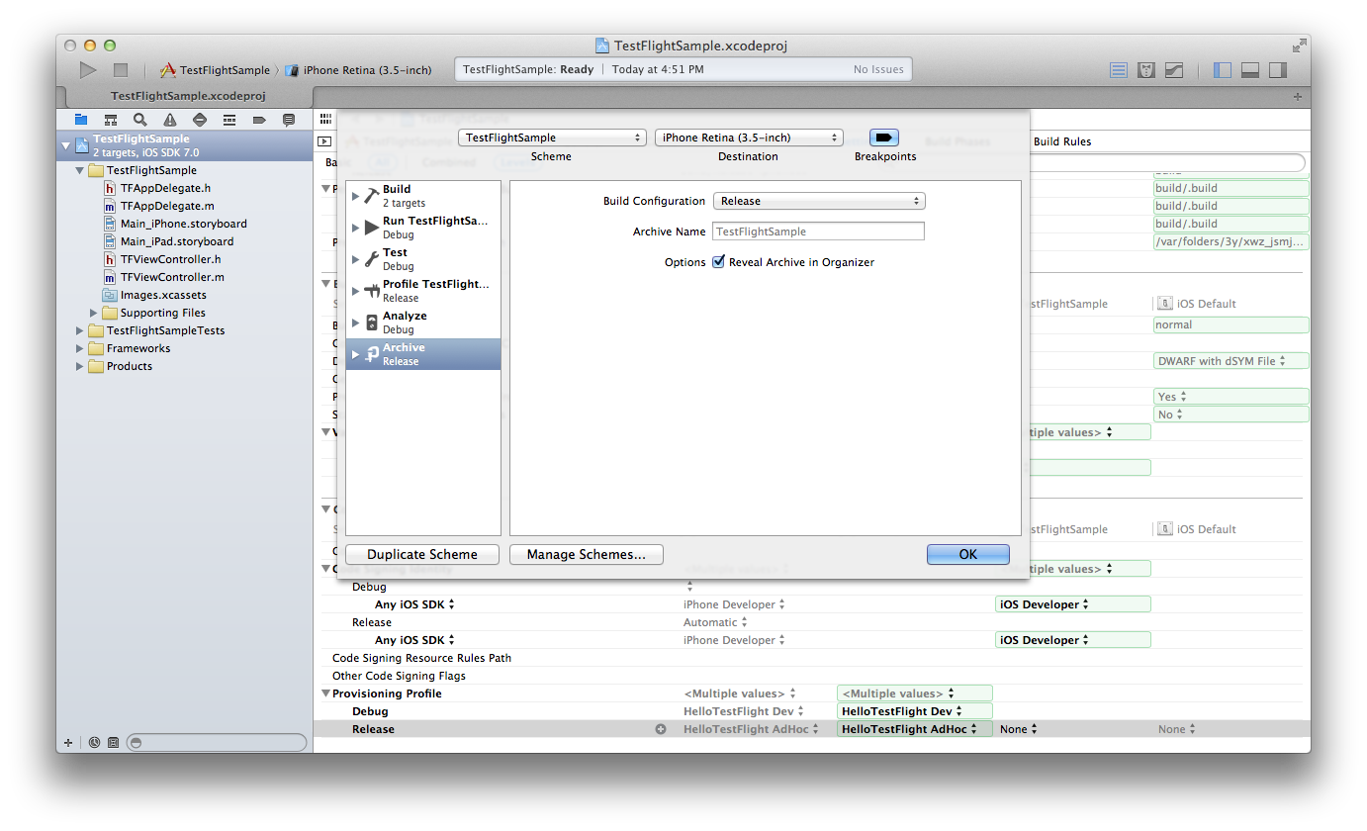
Task: Show recent files filter clock icon
Action: [94, 742]
